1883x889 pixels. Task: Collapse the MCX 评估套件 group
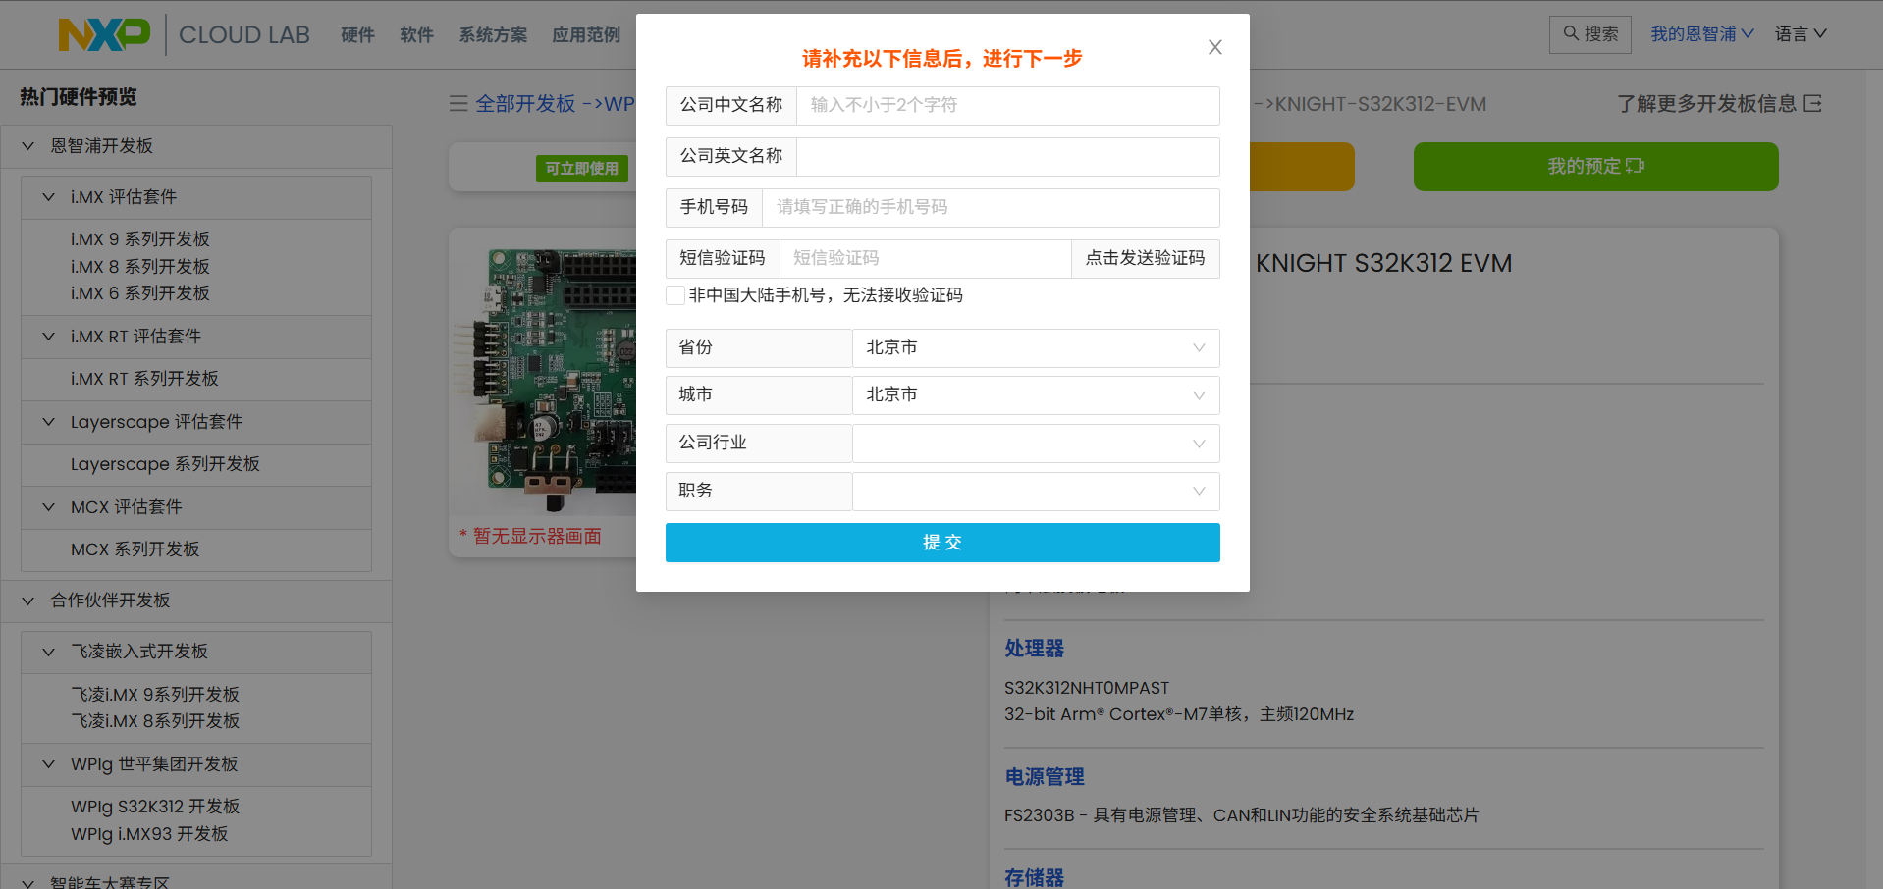point(48,507)
